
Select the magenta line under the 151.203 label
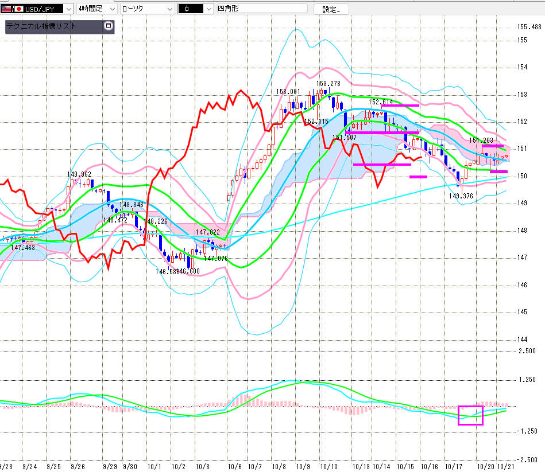(493, 146)
